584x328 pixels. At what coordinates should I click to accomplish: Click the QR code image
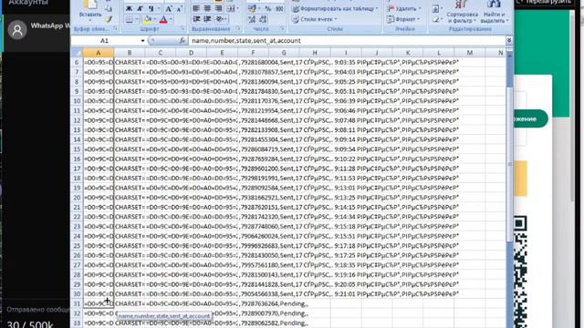(x=520, y=272)
